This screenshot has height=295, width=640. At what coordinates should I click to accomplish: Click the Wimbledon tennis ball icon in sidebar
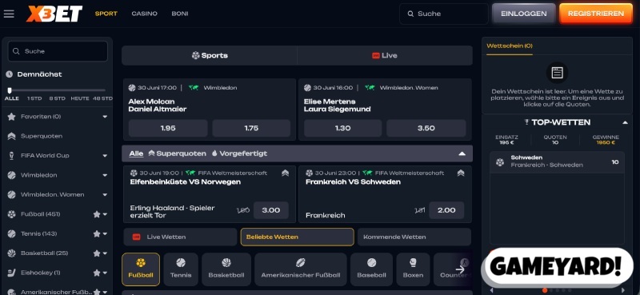[11, 175]
